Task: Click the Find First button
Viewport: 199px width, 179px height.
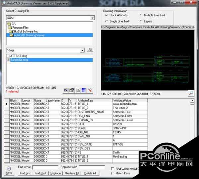Action: [x=25, y=173]
